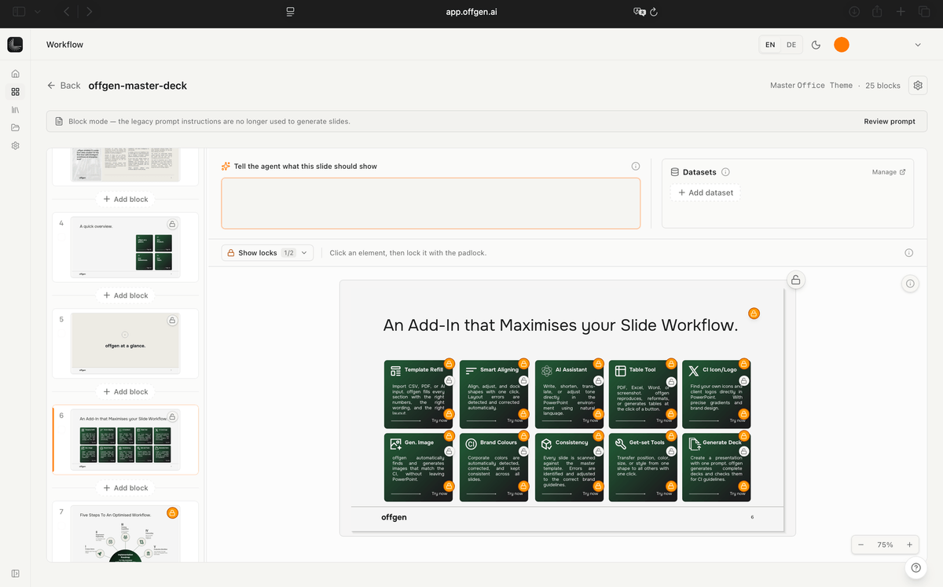Open the sidebar settings gear
This screenshot has height=587, width=943.
coord(15,145)
